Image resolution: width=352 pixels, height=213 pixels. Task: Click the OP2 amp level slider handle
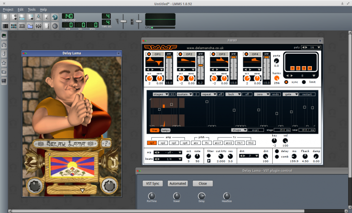click(x=201, y=66)
